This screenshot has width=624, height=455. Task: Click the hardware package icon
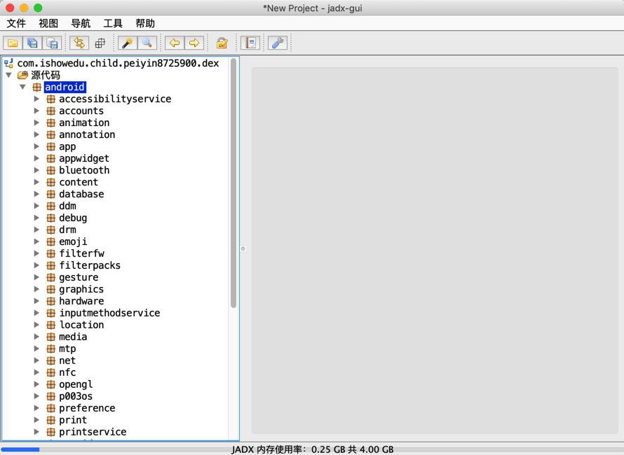click(x=51, y=301)
